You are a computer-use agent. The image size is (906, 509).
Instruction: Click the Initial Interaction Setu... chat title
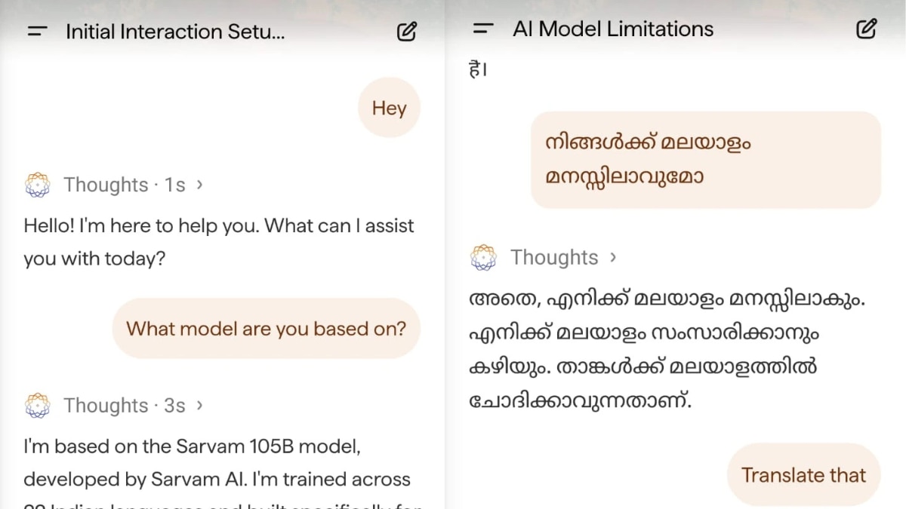tap(175, 32)
